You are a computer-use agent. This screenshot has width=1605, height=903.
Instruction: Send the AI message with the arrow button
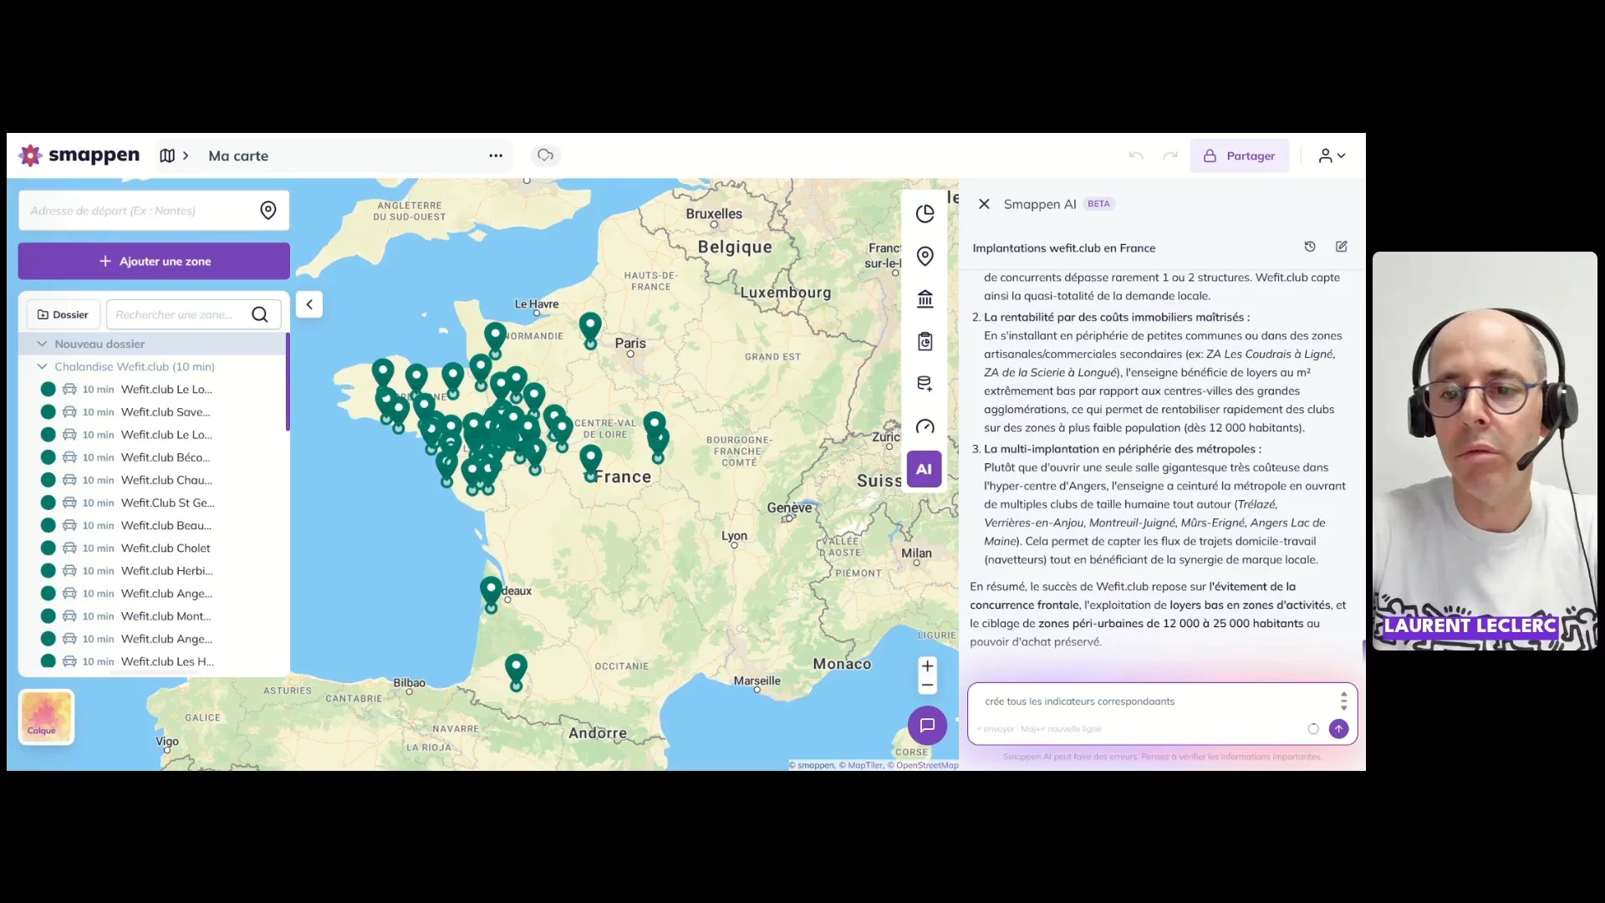pos(1338,729)
